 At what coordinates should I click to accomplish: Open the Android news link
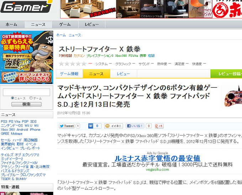pos(22,130)
